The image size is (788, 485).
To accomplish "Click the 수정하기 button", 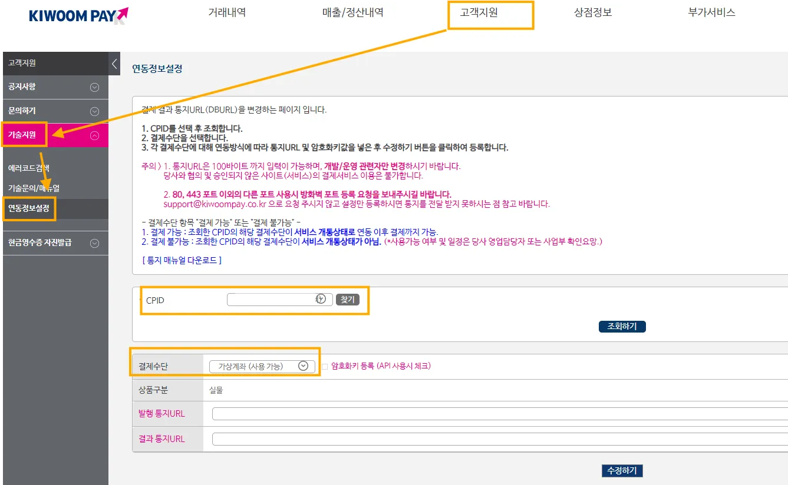I will point(622,470).
